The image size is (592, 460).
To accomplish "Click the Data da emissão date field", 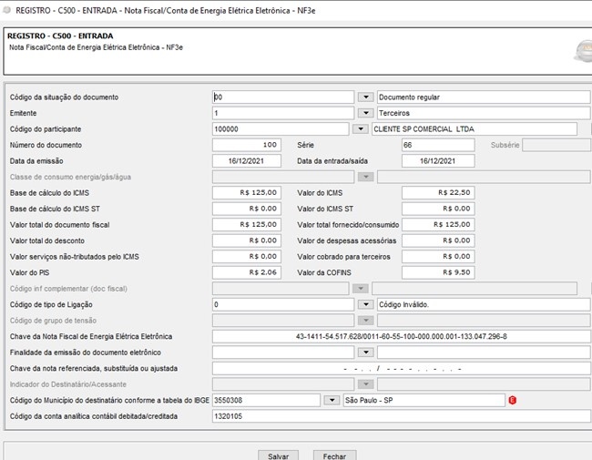I will click(246, 161).
